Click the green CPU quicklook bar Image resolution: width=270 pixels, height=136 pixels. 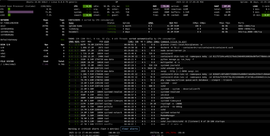click(9, 9)
